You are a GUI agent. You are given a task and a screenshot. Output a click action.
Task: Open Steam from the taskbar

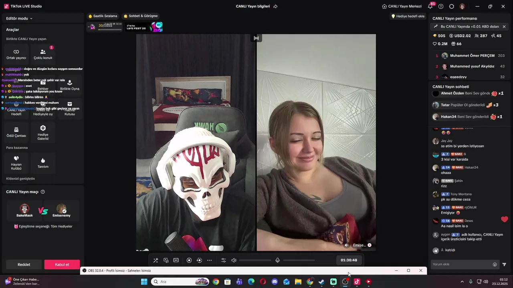click(321, 282)
